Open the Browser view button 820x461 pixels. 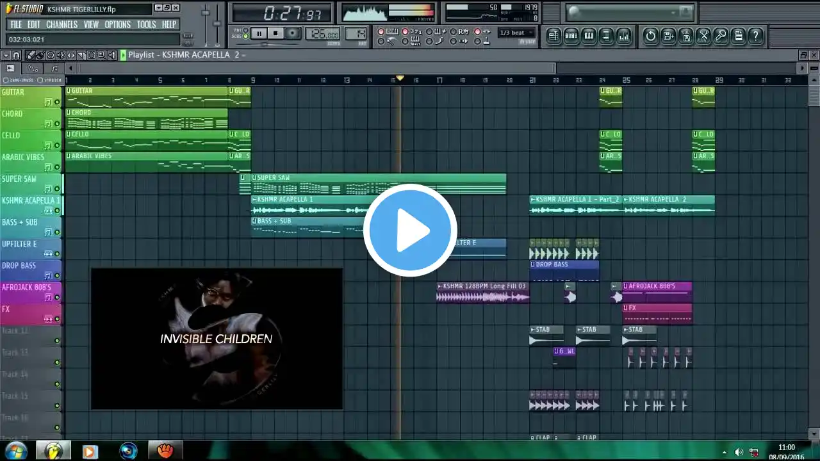[605, 36]
